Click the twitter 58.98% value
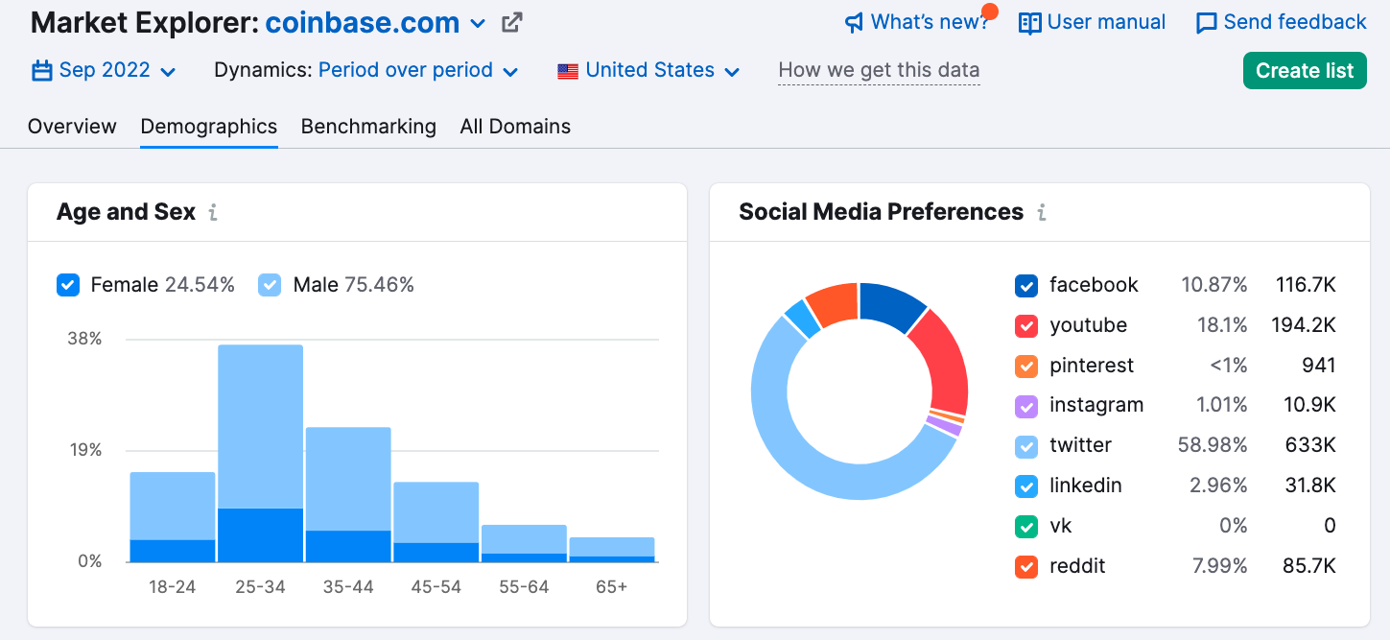The width and height of the screenshot is (1390, 640). pyautogui.click(x=1213, y=445)
